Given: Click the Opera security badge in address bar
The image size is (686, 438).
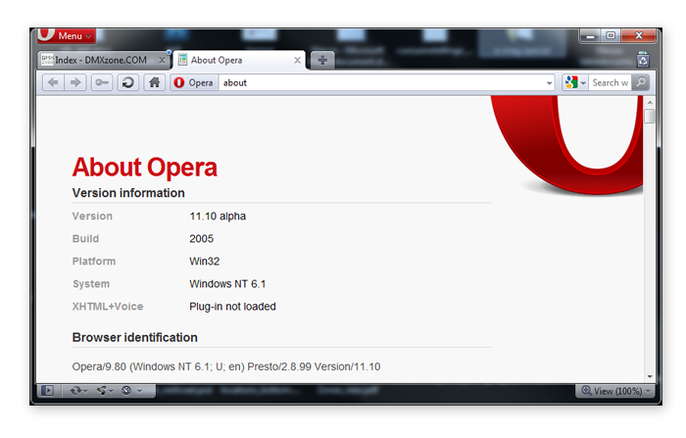Looking at the screenshot, I should point(194,82).
